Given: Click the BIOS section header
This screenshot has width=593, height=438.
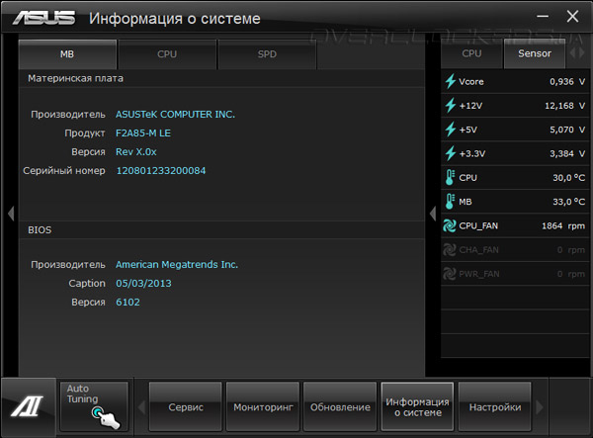Looking at the screenshot, I should [40, 230].
